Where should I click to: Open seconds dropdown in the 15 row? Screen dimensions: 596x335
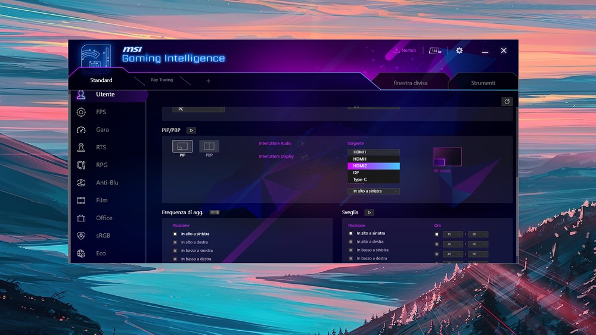478,234
